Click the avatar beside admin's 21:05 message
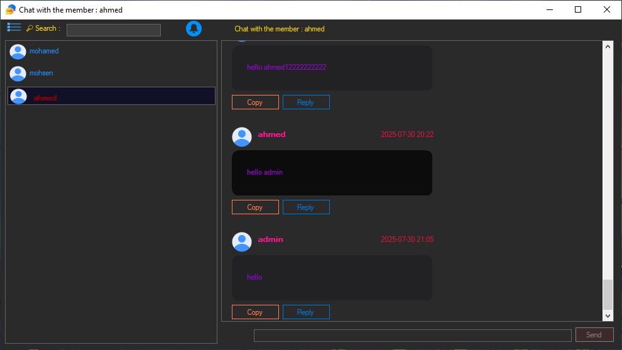This screenshot has width=622, height=350. coord(242,241)
